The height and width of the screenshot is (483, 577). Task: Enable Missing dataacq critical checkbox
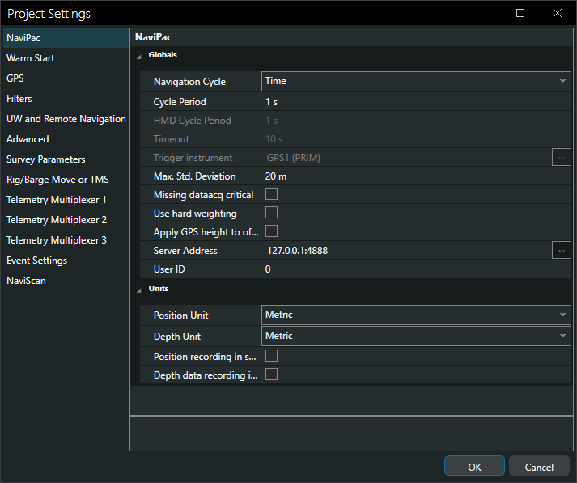pos(272,194)
